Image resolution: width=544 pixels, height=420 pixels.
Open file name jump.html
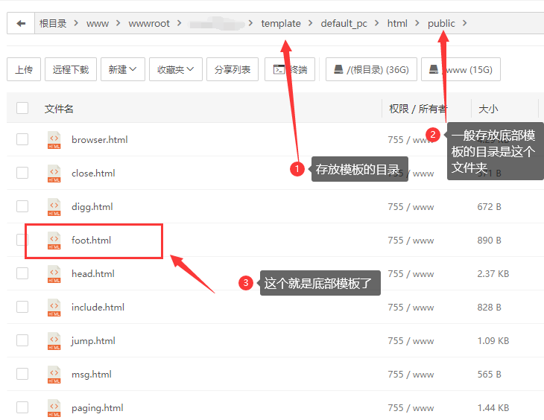pyautogui.click(x=93, y=341)
